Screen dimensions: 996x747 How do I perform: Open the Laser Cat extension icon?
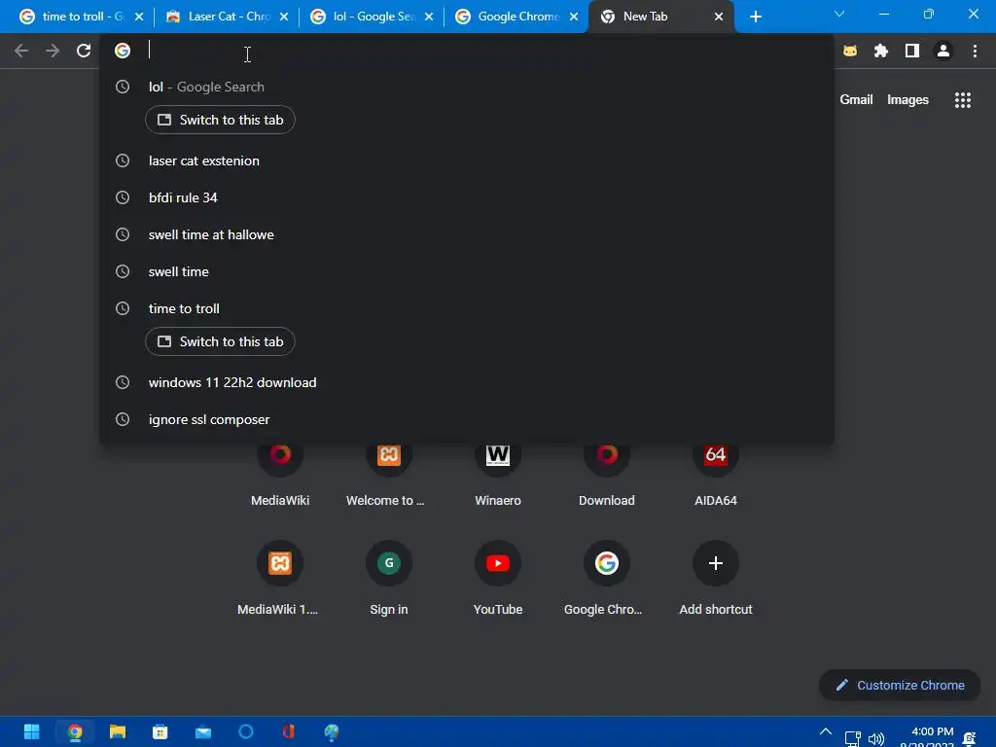850,51
